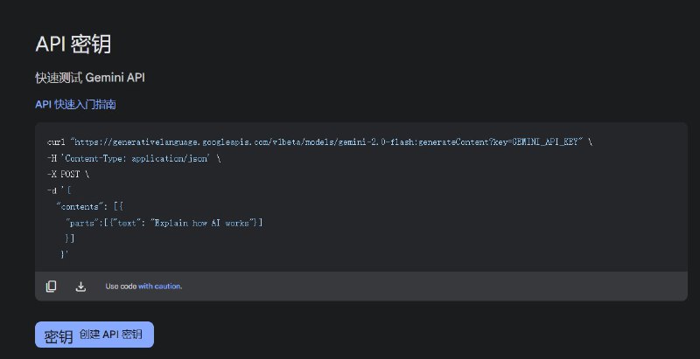Open the 'with caution' link
The width and height of the screenshot is (700, 359).
coord(160,287)
